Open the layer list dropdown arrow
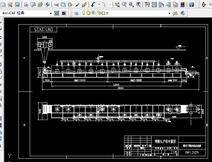The height and width of the screenshot is (162, 212). point(169,13)
